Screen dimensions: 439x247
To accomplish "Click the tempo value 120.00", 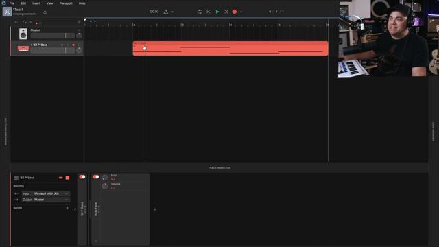I will click(x=154, y=12).
